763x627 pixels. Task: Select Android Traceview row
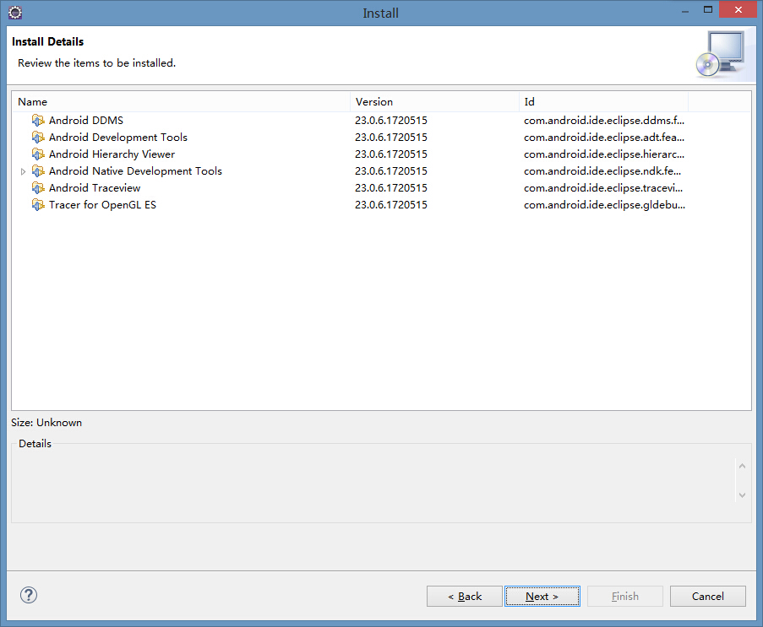(381, 187)
